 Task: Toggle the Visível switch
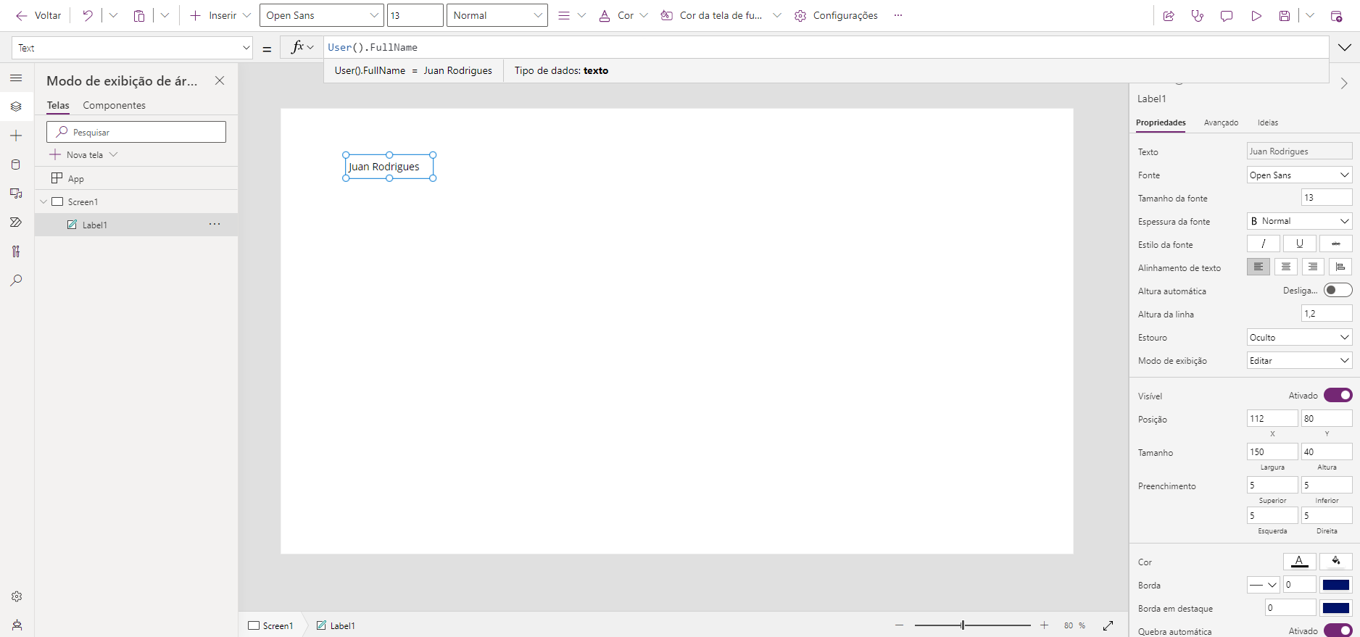(x=1338, y=395)
